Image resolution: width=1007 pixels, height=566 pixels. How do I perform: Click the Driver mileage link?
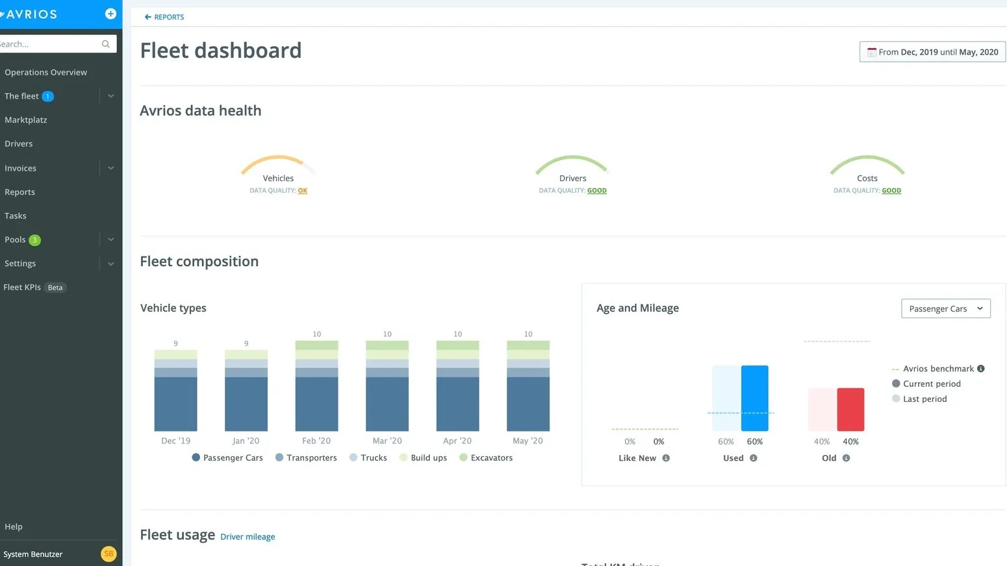(248, 537)
